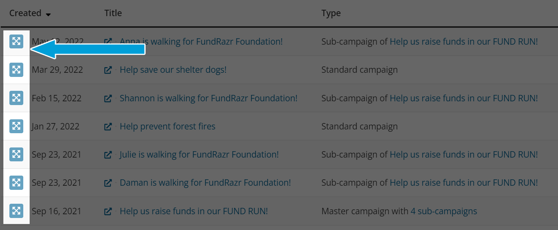The image size is (558, 230).
Task: Click expand icon in the first Anna row
Action: 16,42
